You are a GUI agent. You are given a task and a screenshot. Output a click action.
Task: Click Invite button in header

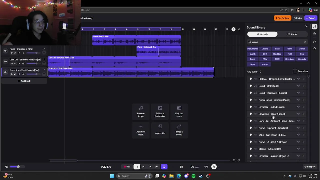coord(297,18)
